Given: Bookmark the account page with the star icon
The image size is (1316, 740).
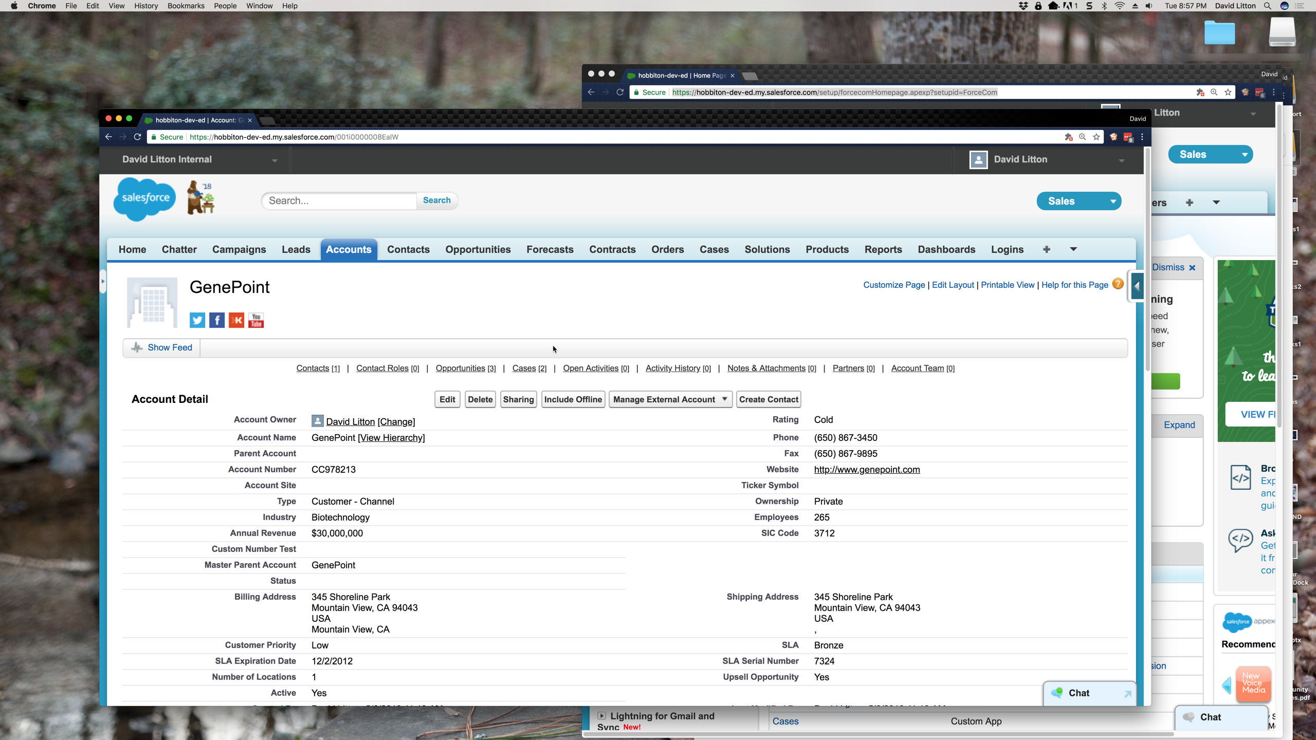Looking at the screenshot, I should coord(1096,137).
